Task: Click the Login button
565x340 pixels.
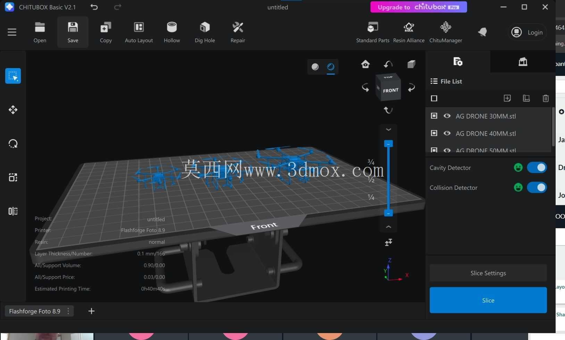Action: (527, 32)
